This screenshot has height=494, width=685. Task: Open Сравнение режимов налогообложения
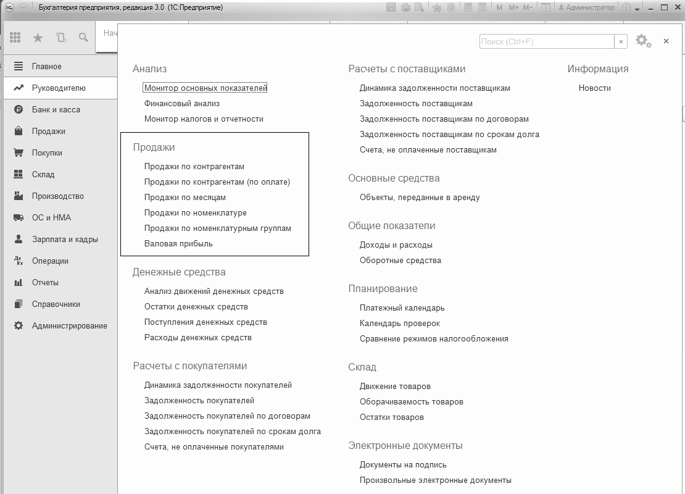(434, 339)
